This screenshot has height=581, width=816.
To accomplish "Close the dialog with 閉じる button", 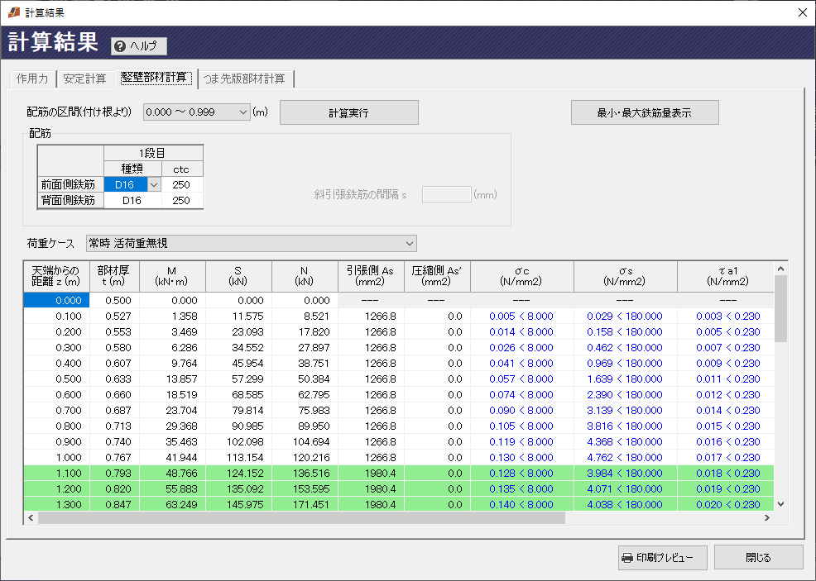I will 758,558.
